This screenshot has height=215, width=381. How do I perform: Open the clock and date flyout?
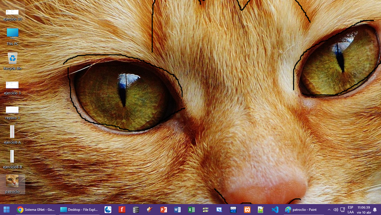tap(364, 210)
